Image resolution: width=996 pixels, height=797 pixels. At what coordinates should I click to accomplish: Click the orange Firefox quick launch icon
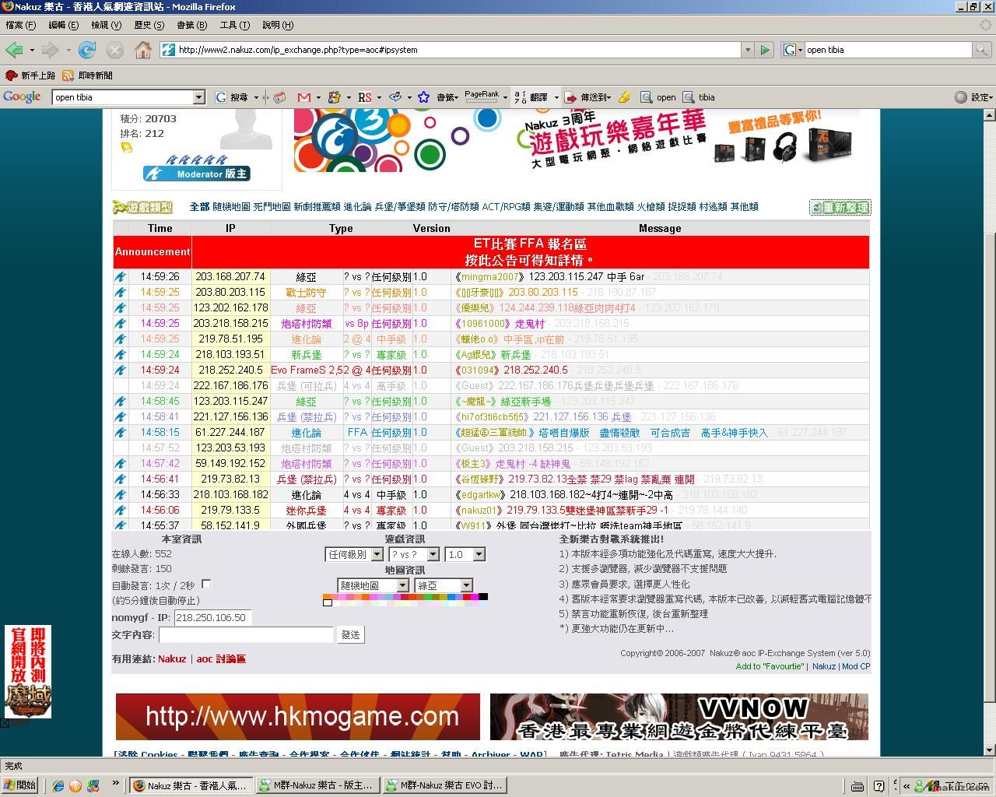point(75,785)
